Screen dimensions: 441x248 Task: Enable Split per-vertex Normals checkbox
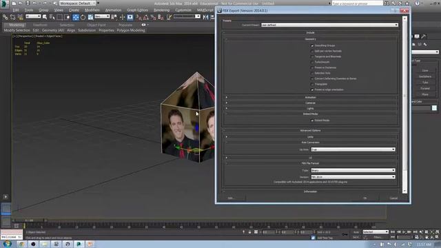coord(312,51)
